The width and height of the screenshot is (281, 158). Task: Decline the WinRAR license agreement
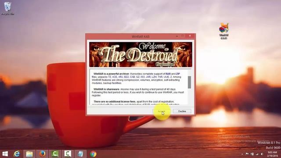click(182, 111)
